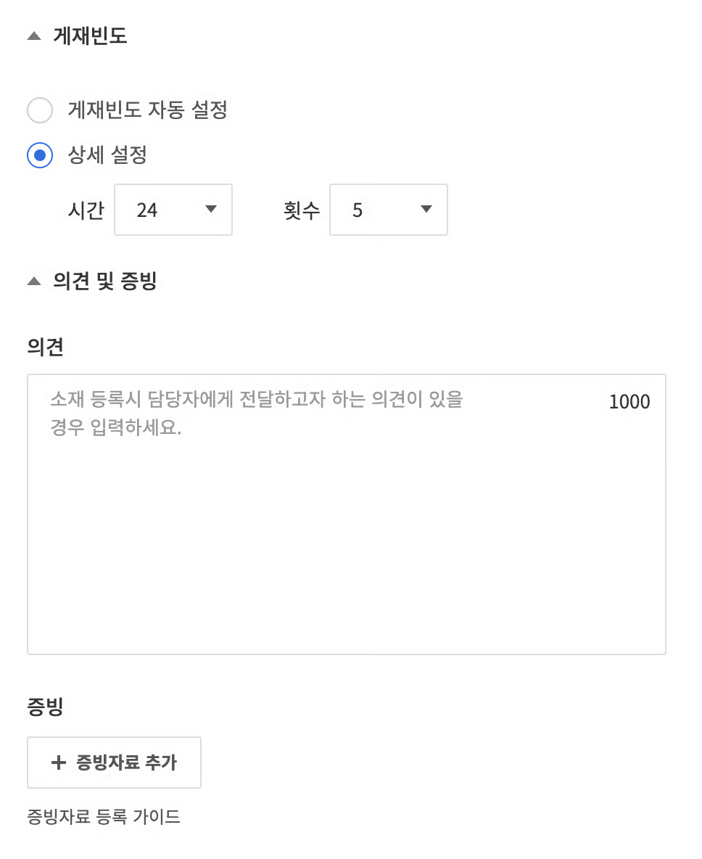Screen dimensions: 702x859
Task: Click the plus icon for 증빙자료 추가
Action: point(59,763)
